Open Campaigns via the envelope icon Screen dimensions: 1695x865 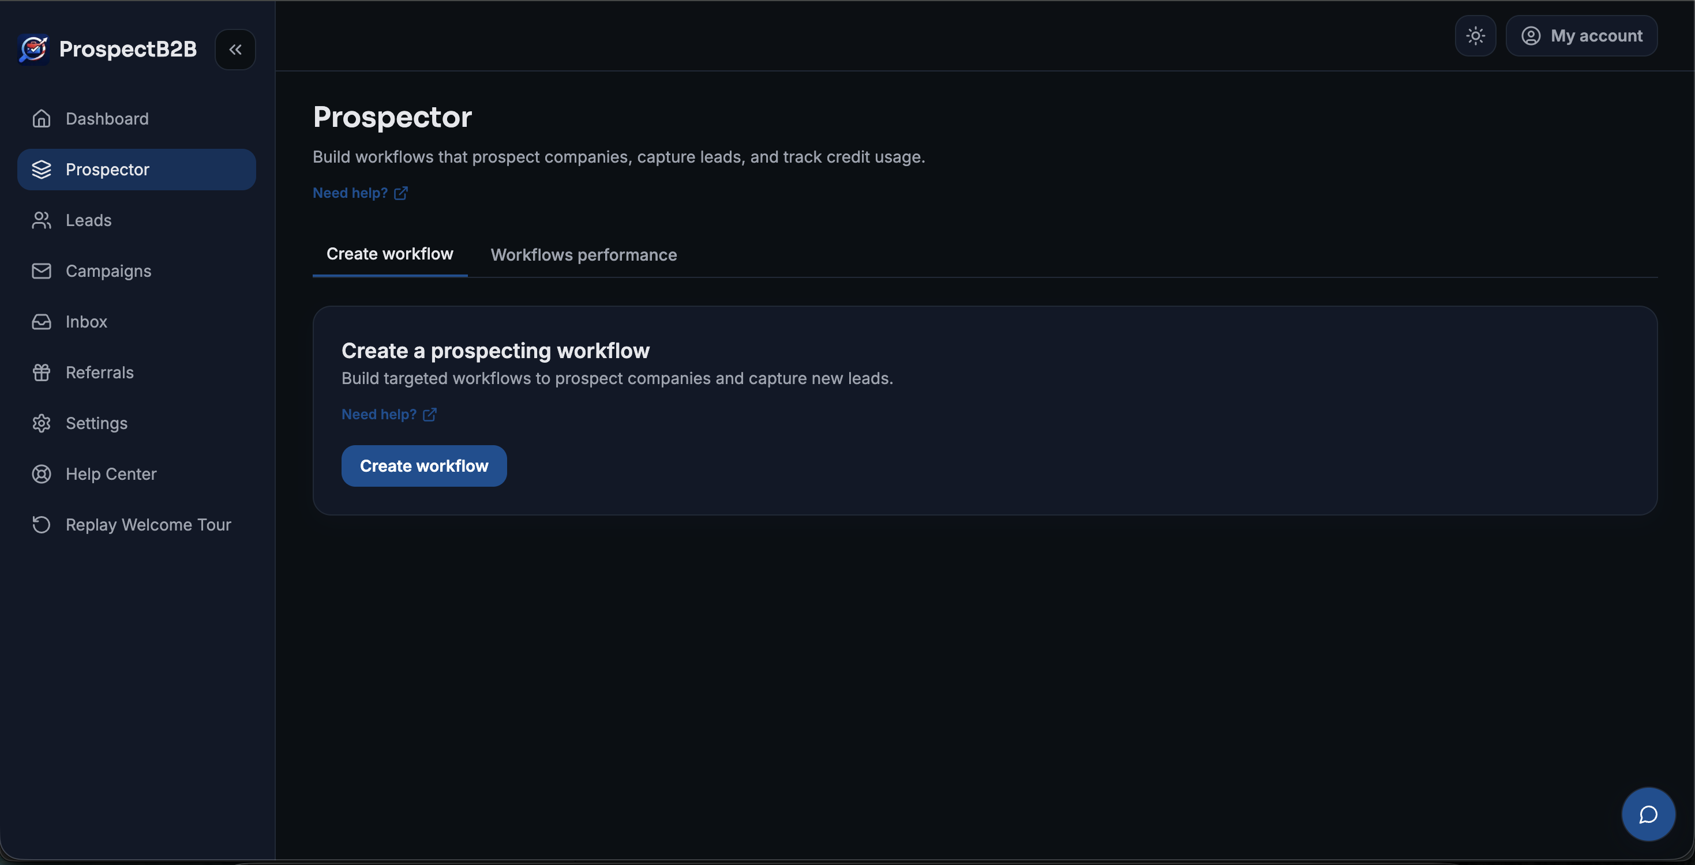tap(42, 270)
